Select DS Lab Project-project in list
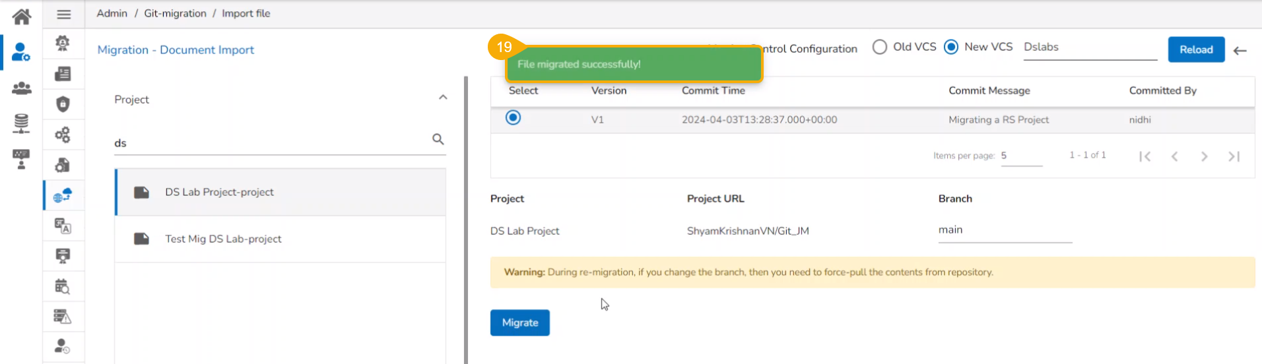1262x364 pixels. [x=281, y=192]
